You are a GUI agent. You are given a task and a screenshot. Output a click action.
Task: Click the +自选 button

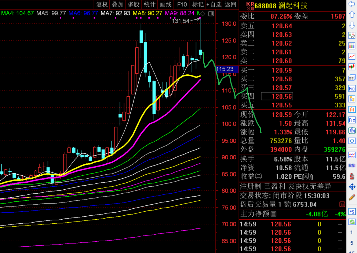(x=214, y=4)
